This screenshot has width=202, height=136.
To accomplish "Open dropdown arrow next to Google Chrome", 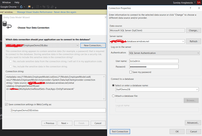I will click(18, 7).
